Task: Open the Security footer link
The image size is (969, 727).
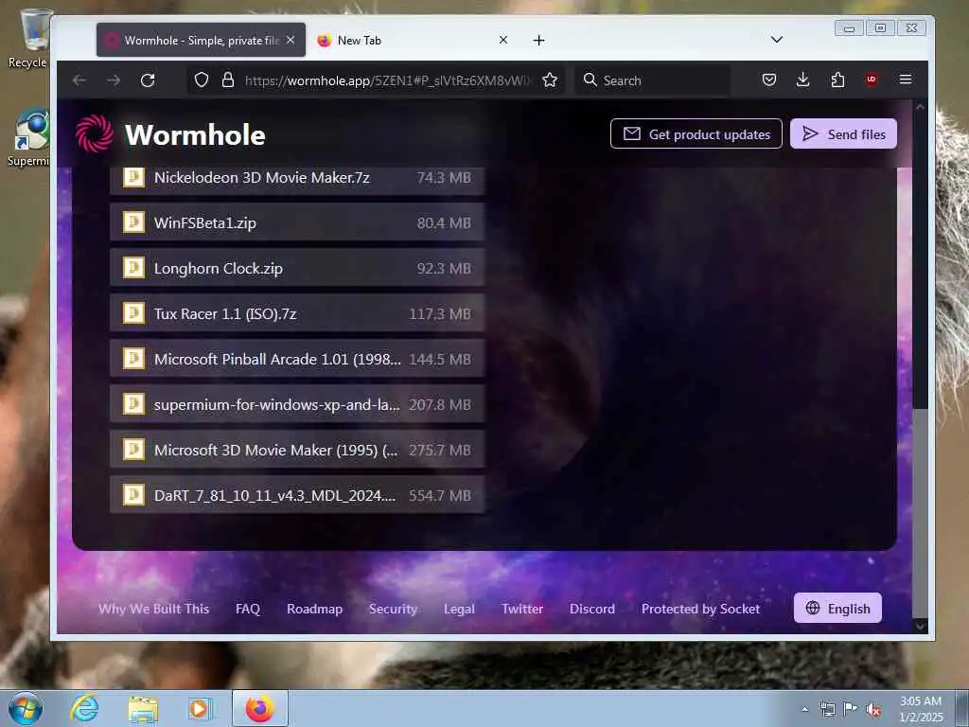Action: (x=393, y=609)
